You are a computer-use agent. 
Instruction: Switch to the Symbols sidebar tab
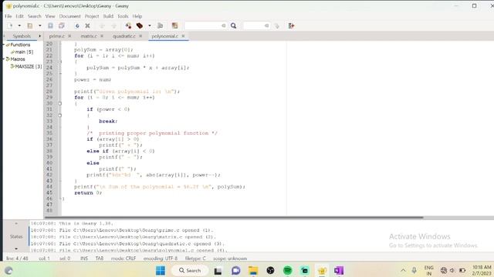click(x=22, y=36)
